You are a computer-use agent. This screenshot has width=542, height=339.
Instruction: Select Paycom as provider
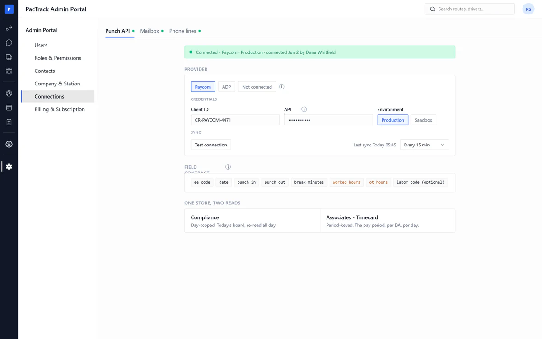203,87
